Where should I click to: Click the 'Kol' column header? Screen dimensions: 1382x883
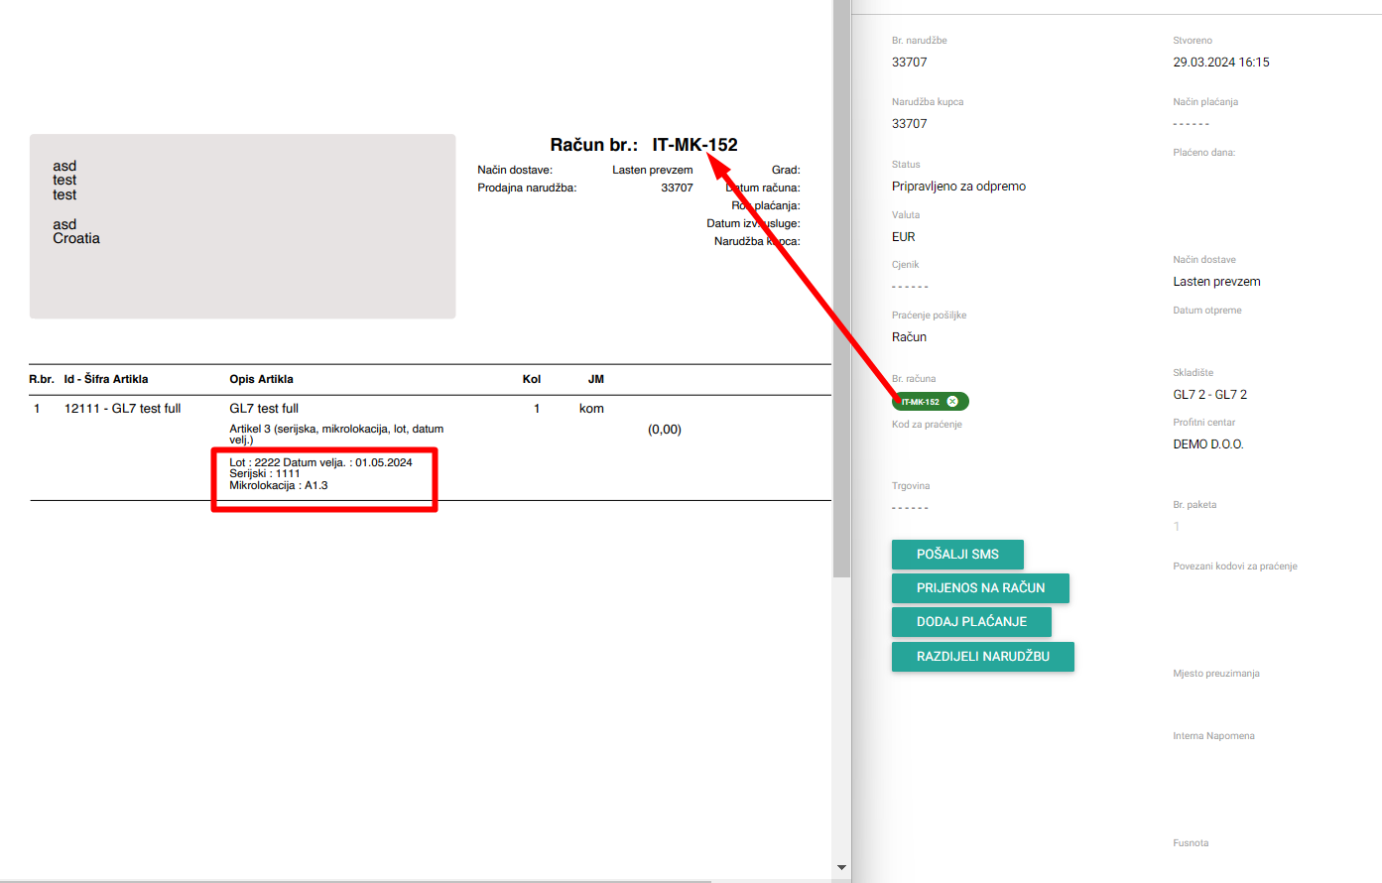click(532, 379)
